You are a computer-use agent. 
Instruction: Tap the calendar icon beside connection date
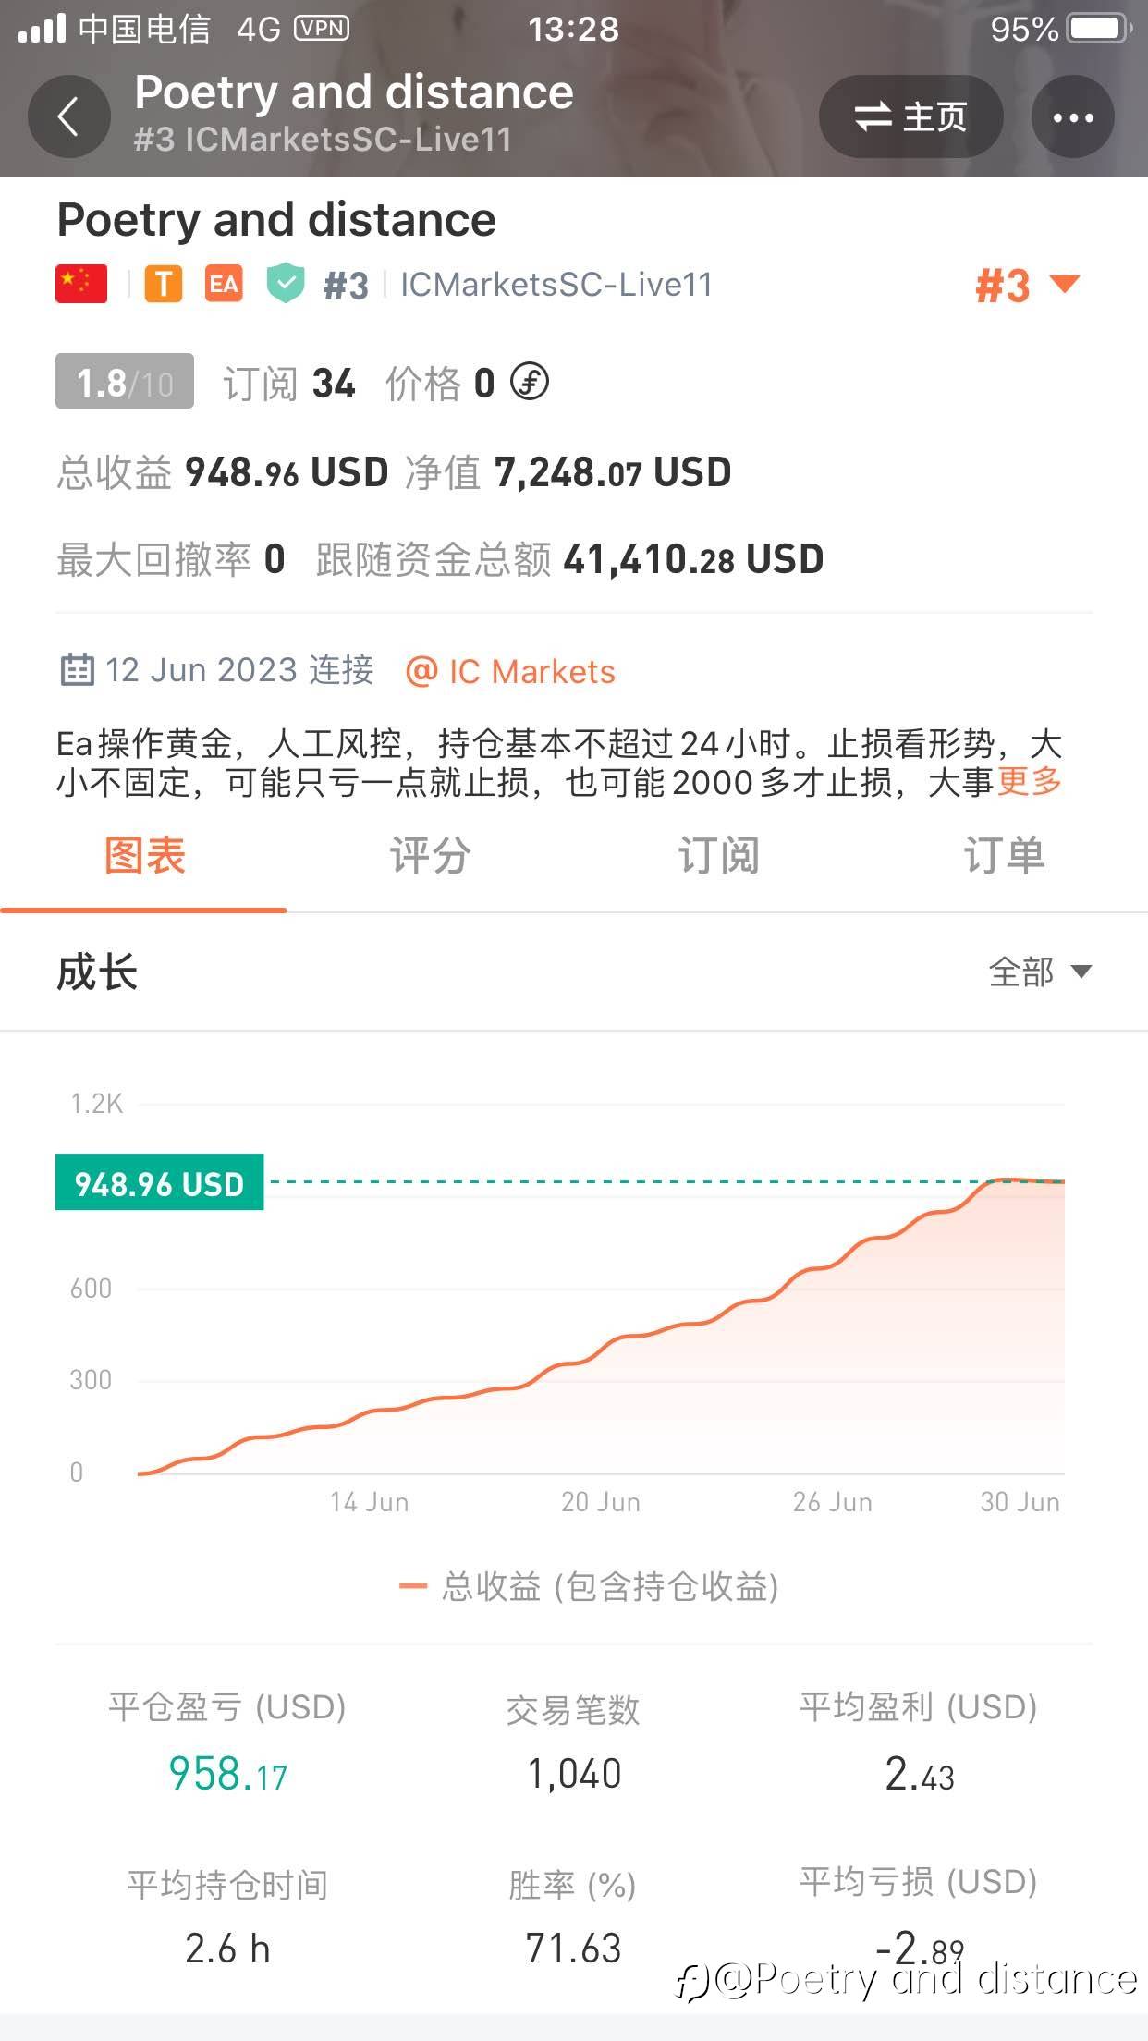77,670
